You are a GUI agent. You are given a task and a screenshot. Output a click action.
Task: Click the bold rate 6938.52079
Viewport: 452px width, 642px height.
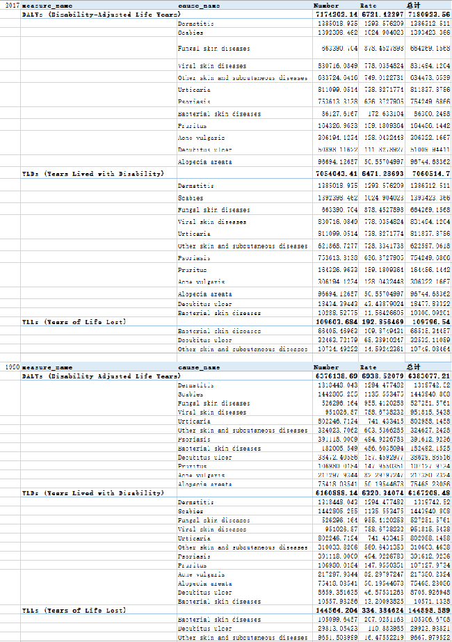tap(382, 376)
